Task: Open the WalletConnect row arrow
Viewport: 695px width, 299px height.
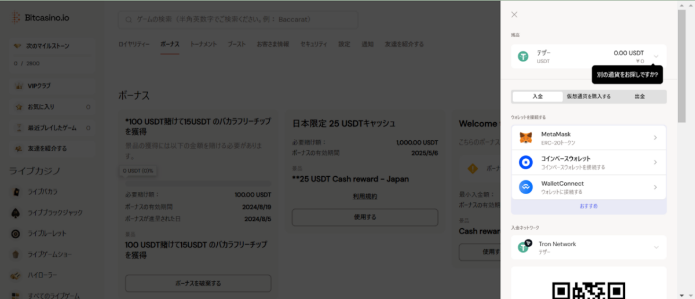Action: [655, 187]
